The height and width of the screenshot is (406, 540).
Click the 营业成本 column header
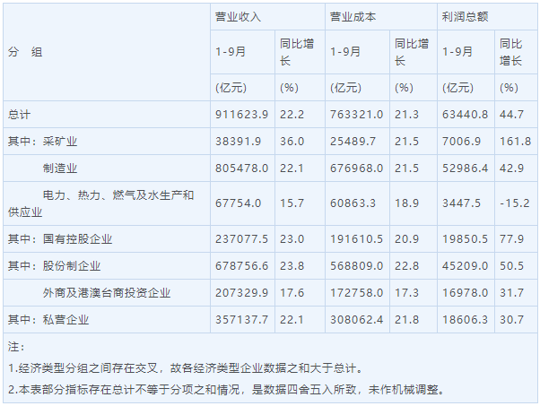[353, 16]
